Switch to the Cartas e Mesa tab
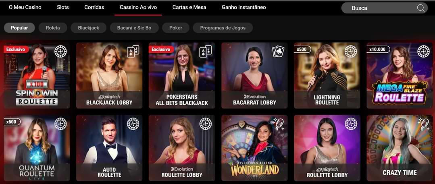435x184 pixels. point(189,8)
